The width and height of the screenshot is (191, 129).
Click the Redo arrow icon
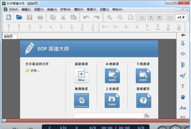pos(97,17)
